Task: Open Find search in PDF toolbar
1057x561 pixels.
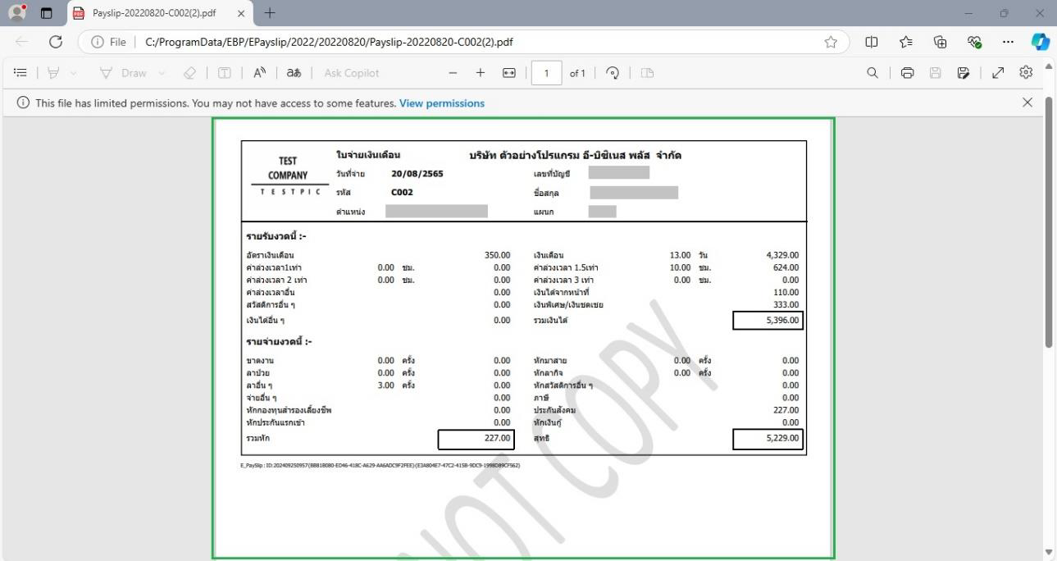Action: (873, 73)
